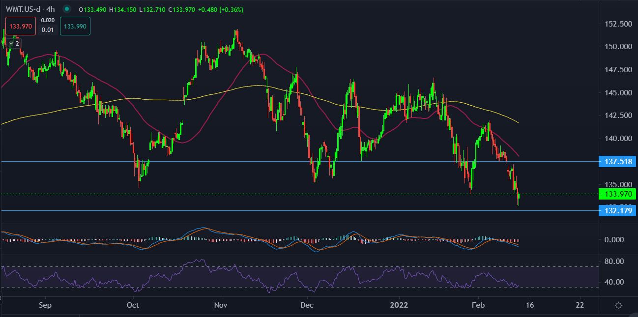Open the WMT.US-d symbol title
The image size is (638, 317).
[x=23, y=9]
